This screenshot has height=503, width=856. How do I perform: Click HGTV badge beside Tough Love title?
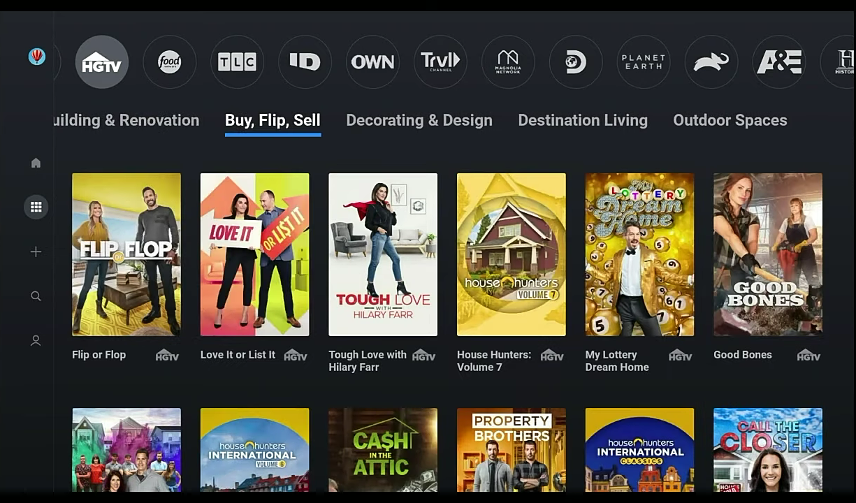tap(423, 355)
